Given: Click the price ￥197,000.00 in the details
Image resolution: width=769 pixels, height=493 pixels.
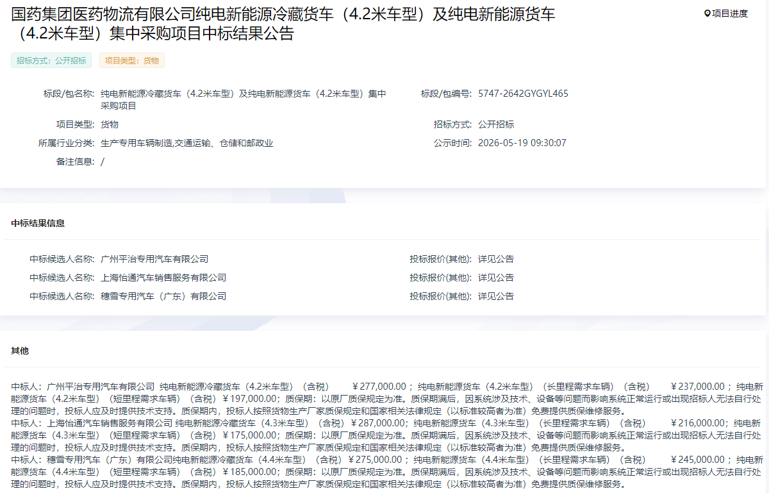Looking at the screenshot, I should (x=249, y=399).
